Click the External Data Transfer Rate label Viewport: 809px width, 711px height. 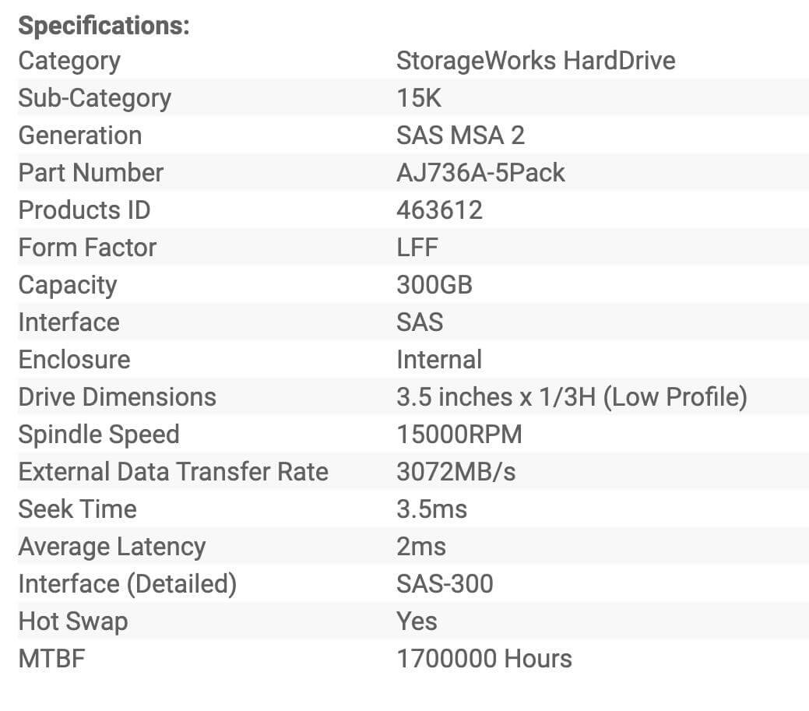click(x=173, y=472)
